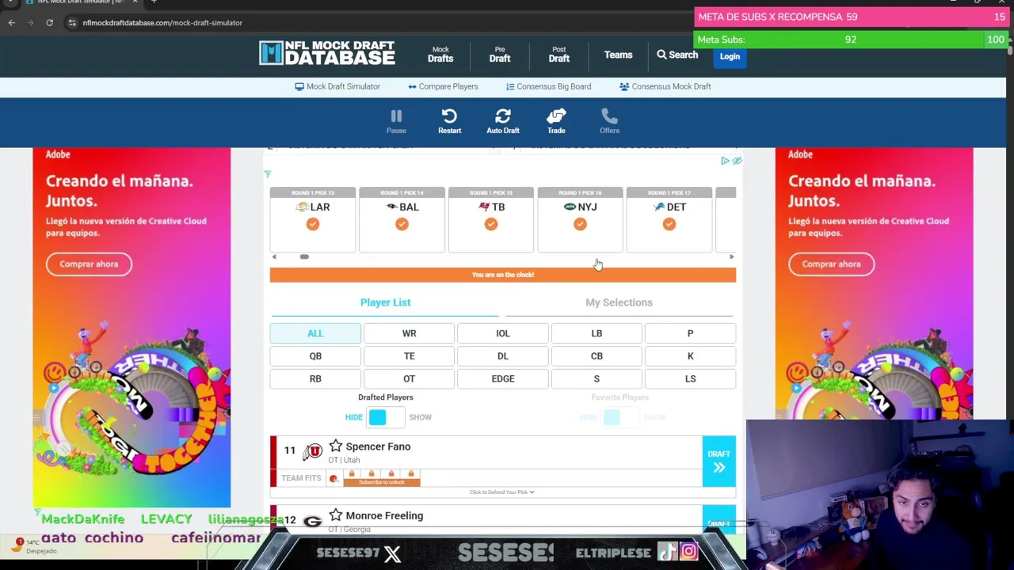
Task: Draft Spencer Fano
Action: click(719, 461)
